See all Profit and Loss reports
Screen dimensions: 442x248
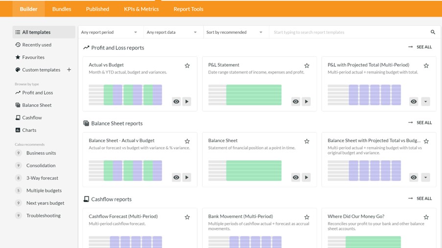[x=420, y=47]
